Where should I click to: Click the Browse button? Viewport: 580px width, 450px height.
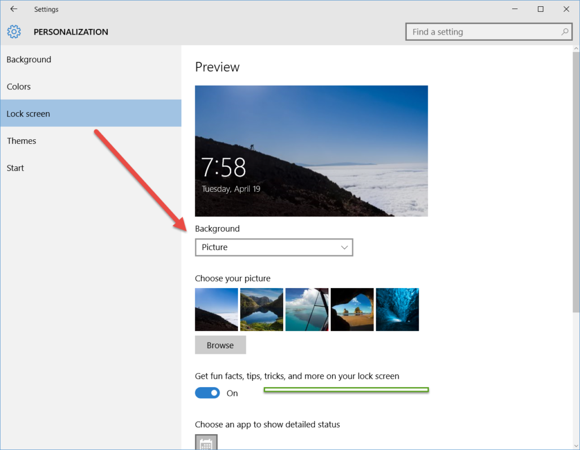(220, 345)
